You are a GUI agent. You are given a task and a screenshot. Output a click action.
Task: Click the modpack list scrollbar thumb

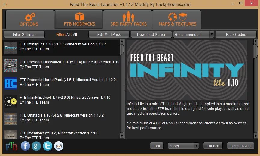122,49
